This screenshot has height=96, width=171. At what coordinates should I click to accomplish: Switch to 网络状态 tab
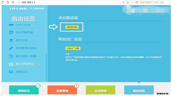pyautogui.click(x=24, y=90)
